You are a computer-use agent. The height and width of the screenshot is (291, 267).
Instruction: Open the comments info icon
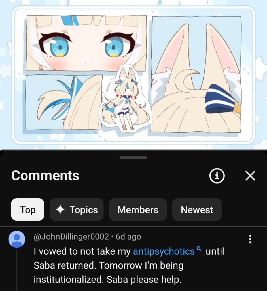tap(217, 176)
